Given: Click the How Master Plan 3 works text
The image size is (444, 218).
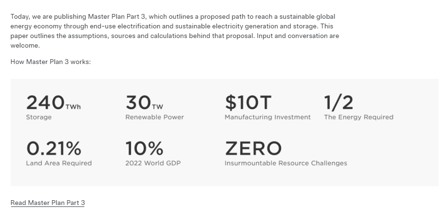Looking at the screenshot, I should [x=51, y=62].
